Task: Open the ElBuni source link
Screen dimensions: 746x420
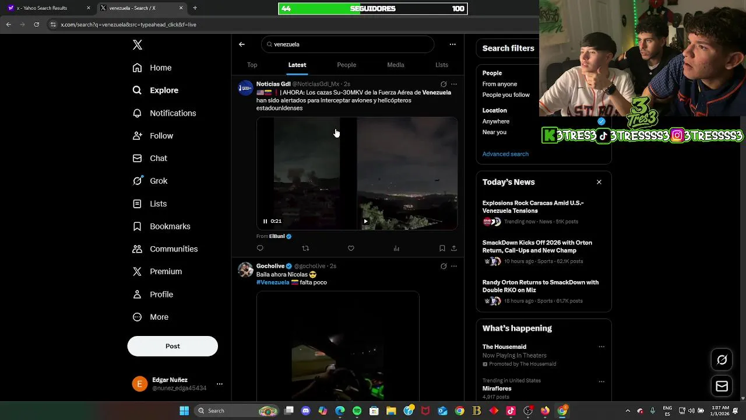Action: [277, 236]
